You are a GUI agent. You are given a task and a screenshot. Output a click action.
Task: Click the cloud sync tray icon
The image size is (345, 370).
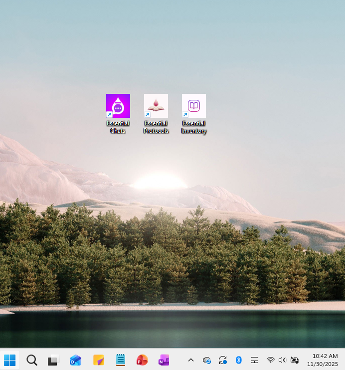click(x=207, y=360)
